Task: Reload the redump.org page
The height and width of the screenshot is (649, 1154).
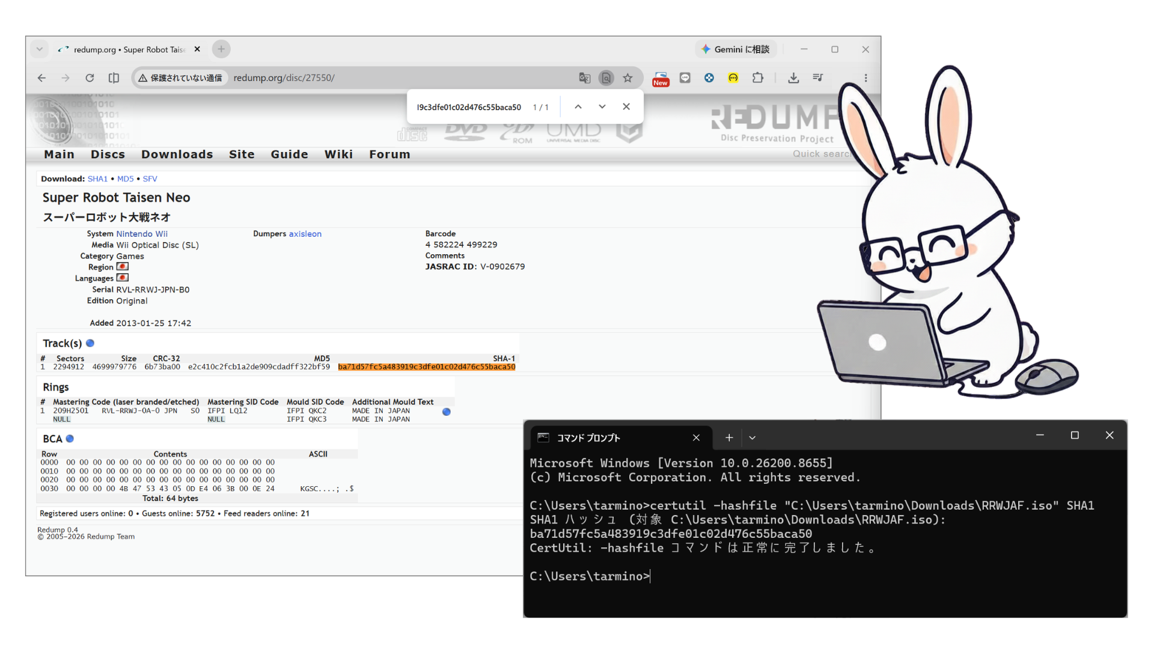Action: pos(90,78)
